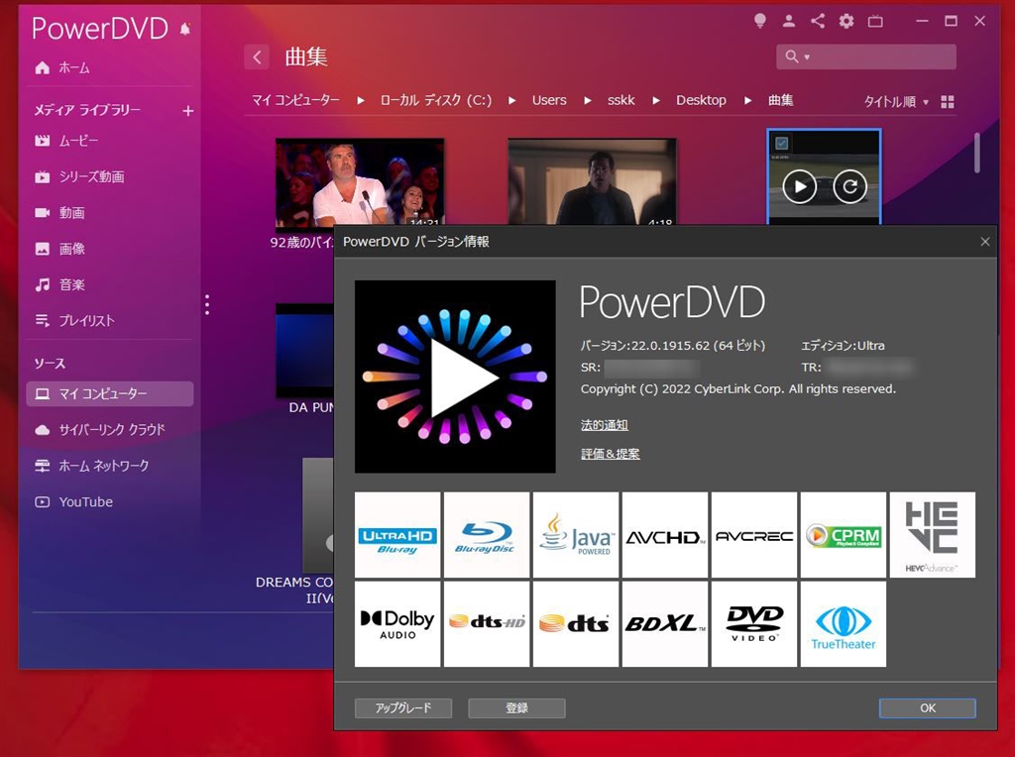The image size is (1015, 757).
Task: Open the 法的通知 link
Action: coord(604,425)
